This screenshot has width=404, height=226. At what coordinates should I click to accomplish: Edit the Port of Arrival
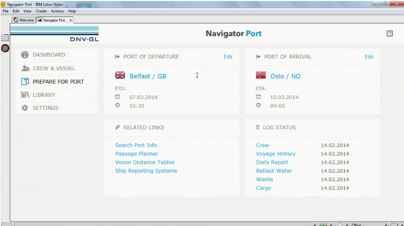pyautogui.click(x=369, y=56)
